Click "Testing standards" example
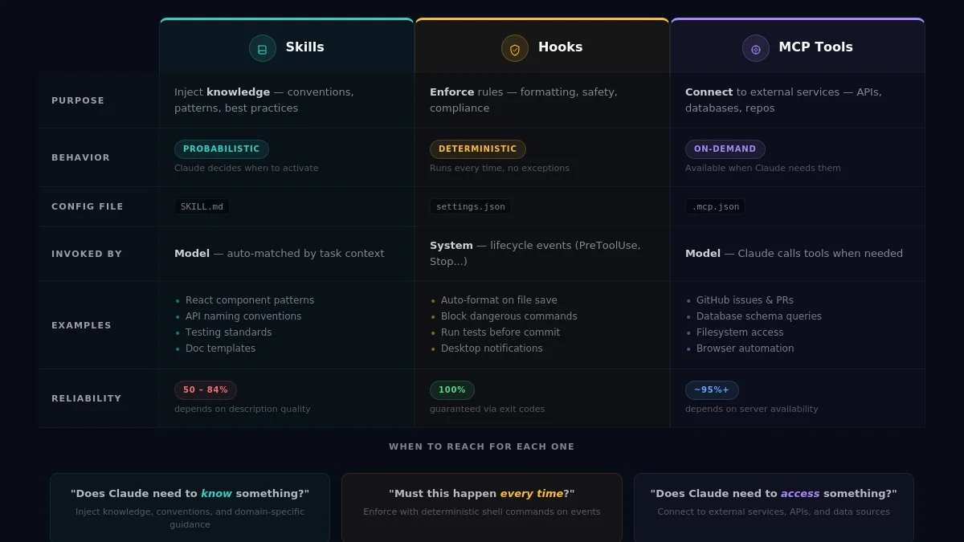 [x=229, y=332]
